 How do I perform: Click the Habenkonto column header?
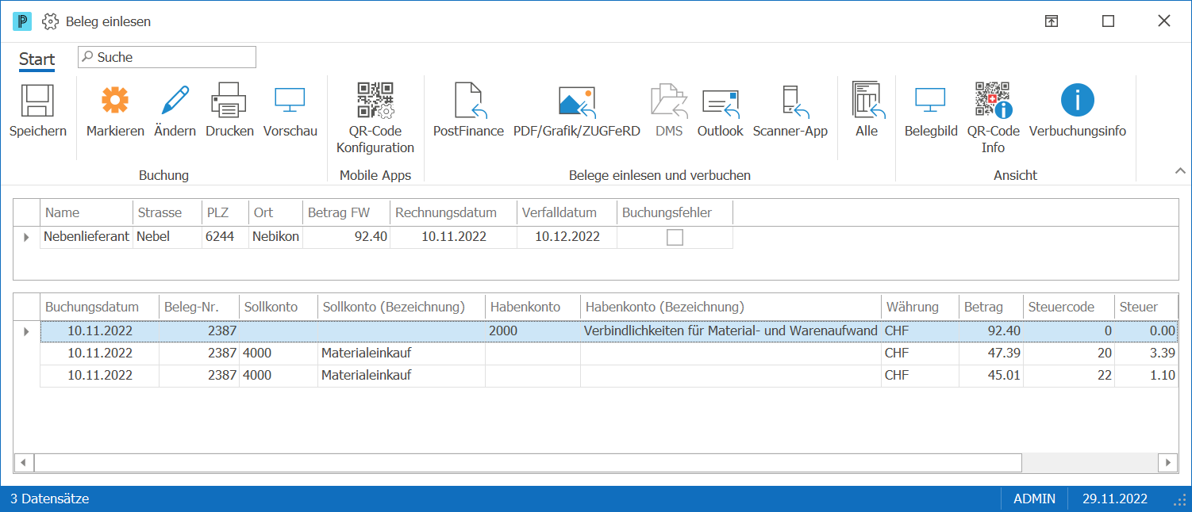[533, 307]
